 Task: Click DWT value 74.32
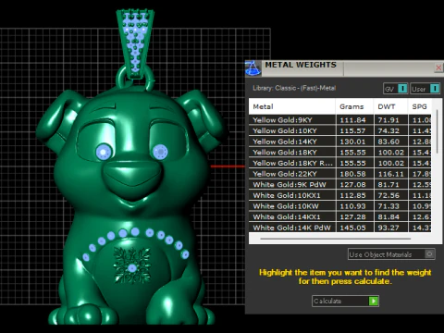pos(388,130)
